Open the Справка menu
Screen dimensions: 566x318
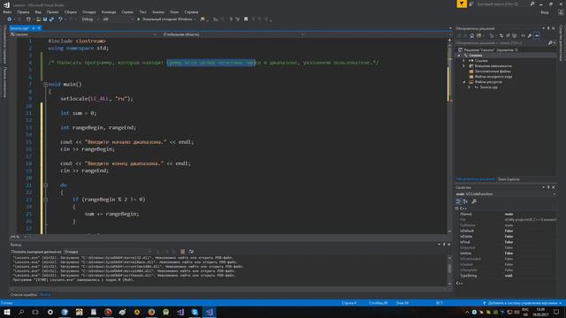(x=191, y=11)
